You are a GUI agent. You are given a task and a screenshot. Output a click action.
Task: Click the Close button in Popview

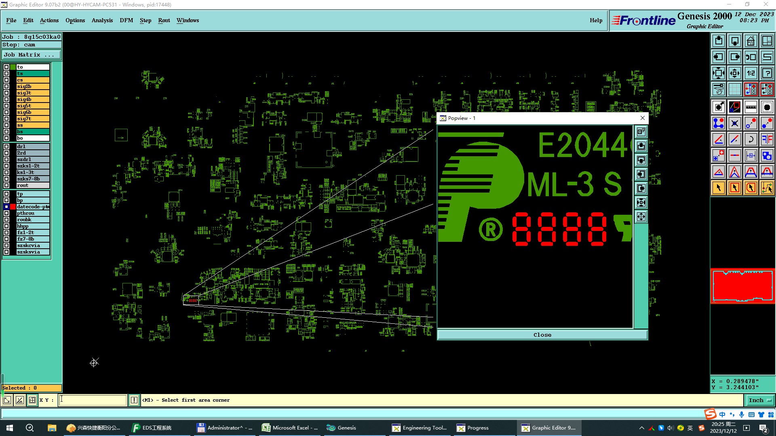(542, 335)
